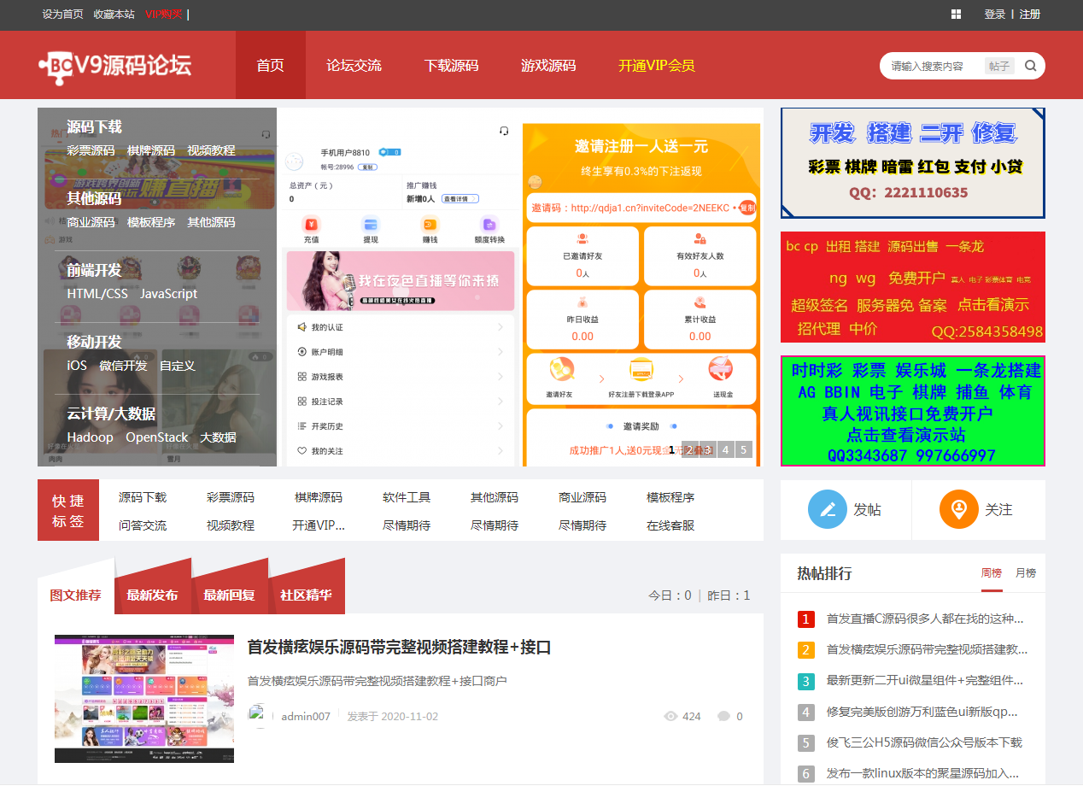The image size is (1083, 786).
Task: Jump to slide 4 in the carousel
Action: coord(725,449)
